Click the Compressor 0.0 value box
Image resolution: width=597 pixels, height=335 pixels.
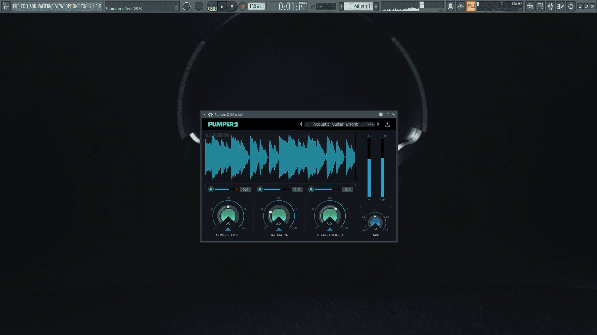pos(245,190)
